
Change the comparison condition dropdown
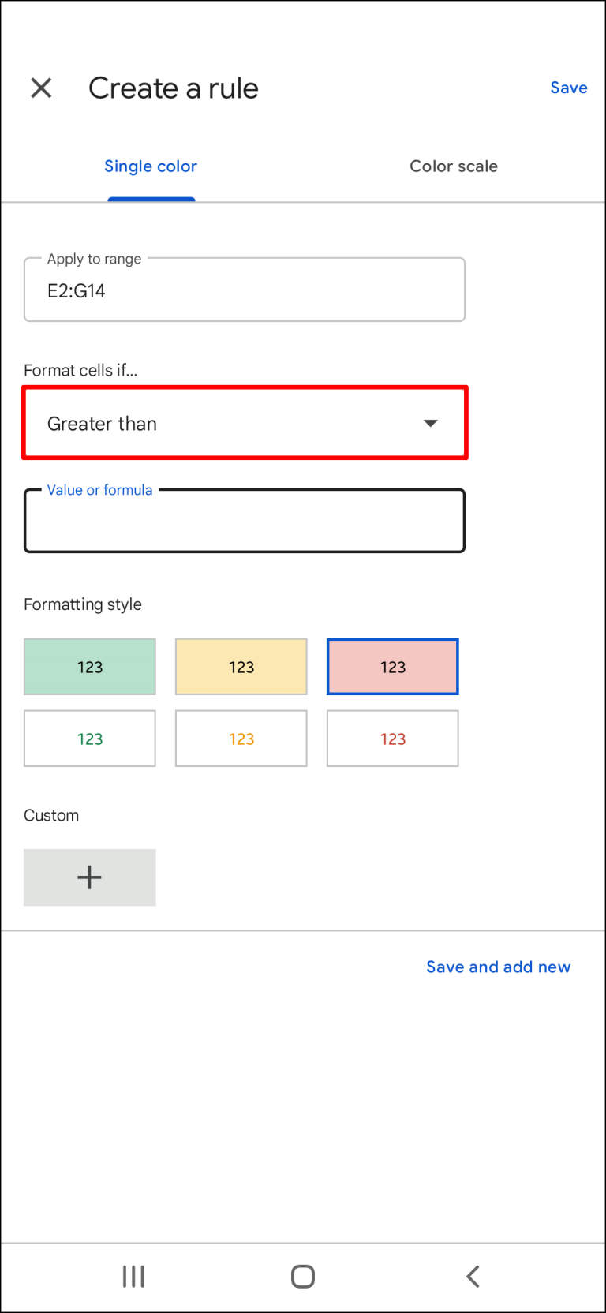[x=245, y=423]
